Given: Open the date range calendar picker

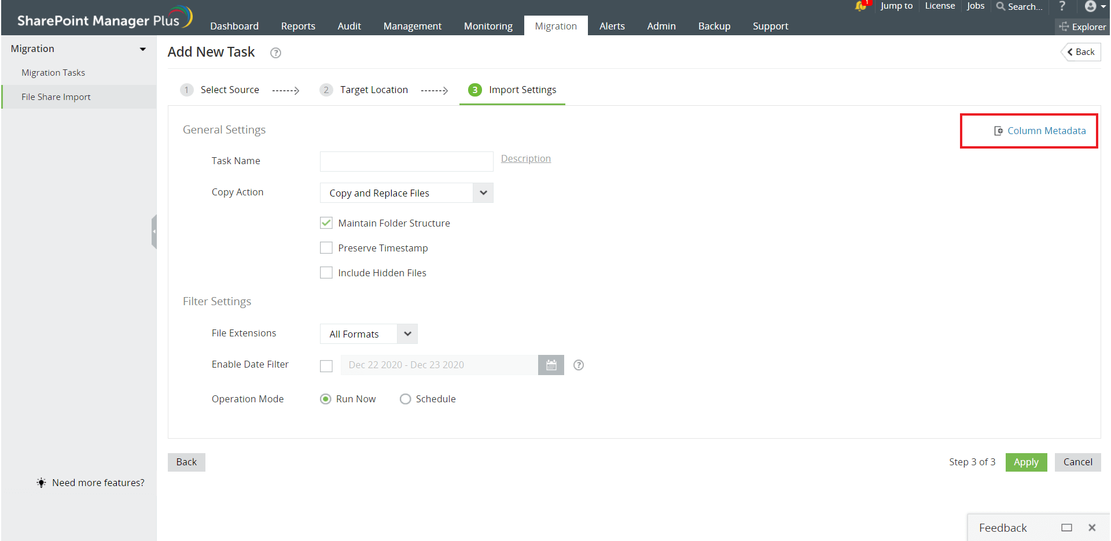Looking at the screenshot, I should [x=551, y=365].
